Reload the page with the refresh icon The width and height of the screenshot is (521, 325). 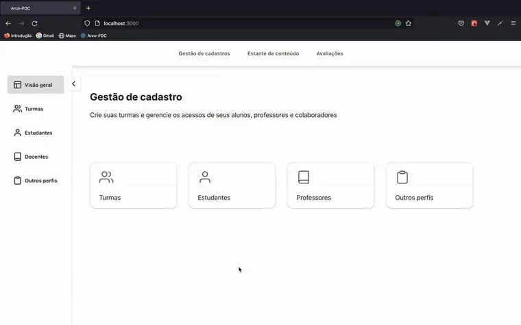pos(34,23)
